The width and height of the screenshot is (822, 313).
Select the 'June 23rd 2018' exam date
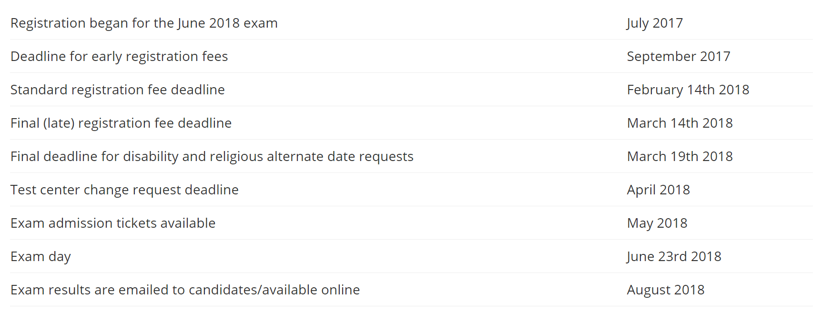(x=674, y=256)
